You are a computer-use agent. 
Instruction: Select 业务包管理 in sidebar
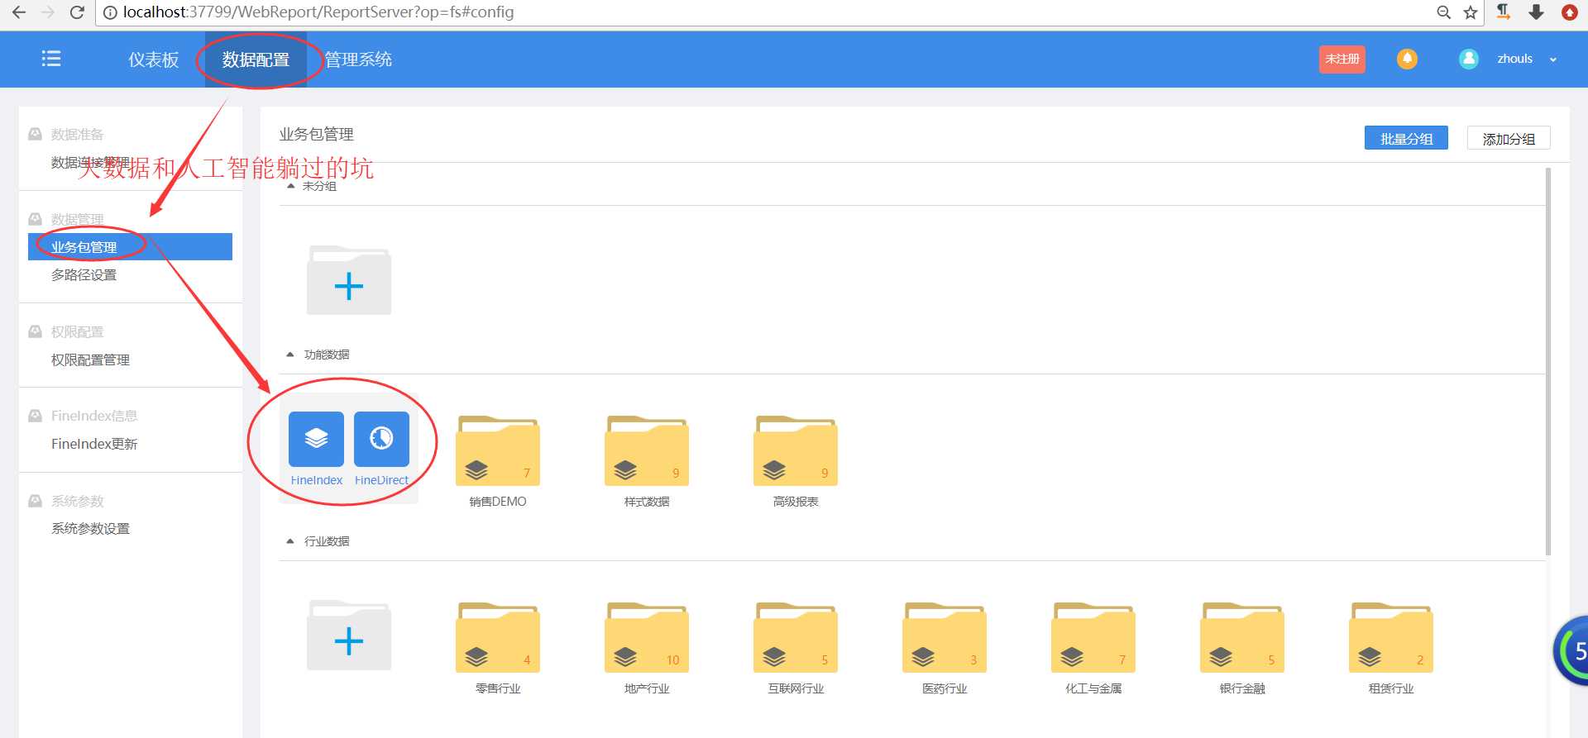pos(130,246)
